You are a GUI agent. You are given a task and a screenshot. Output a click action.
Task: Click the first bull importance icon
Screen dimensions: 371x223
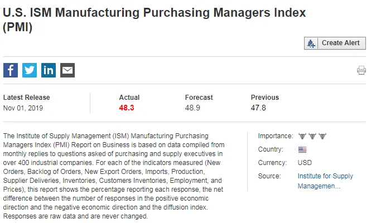pyautogui.click(x=302, y=136)
